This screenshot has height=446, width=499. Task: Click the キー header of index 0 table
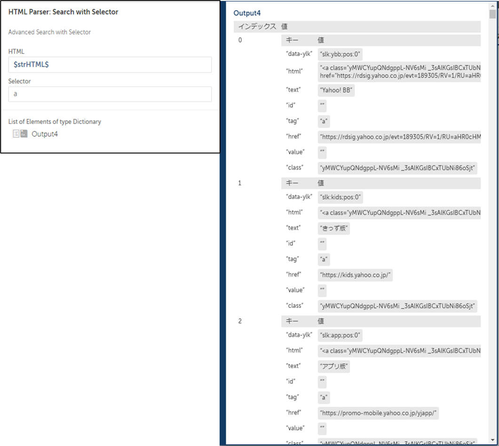[x=292, y=40]
